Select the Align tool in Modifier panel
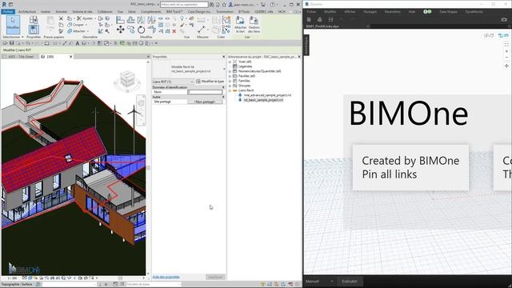 [x=121, y=20]
